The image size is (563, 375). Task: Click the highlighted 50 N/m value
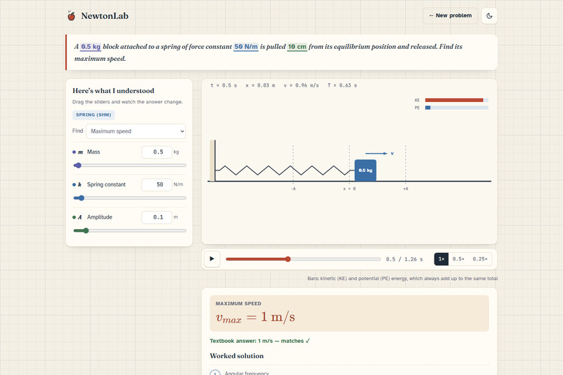pos(246,47)
